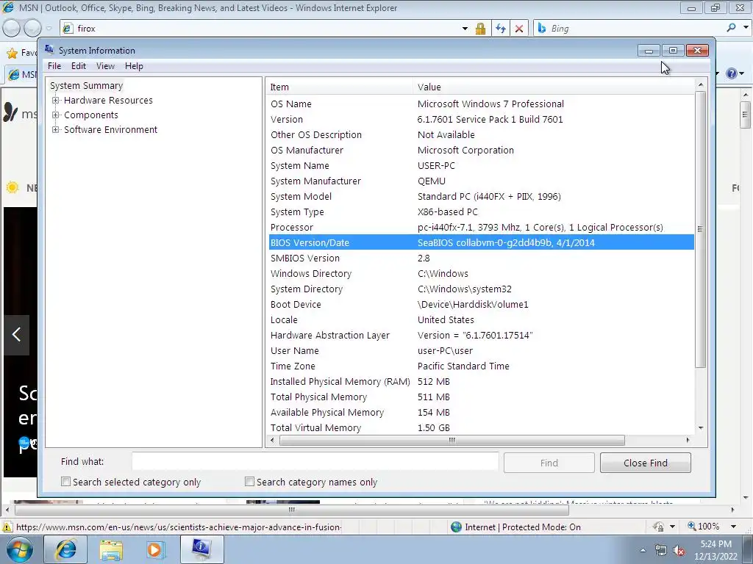This screenshot has height=564, width=753.
Task: Click the Find what input field
Action: tap(315, 461)
